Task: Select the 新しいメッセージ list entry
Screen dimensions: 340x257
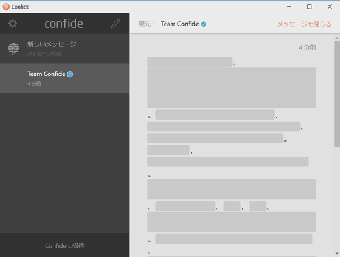Action: pos(64,49)
